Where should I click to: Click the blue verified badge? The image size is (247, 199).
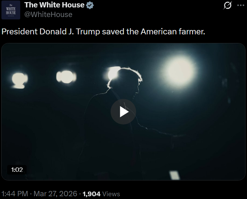coord(90,5)
